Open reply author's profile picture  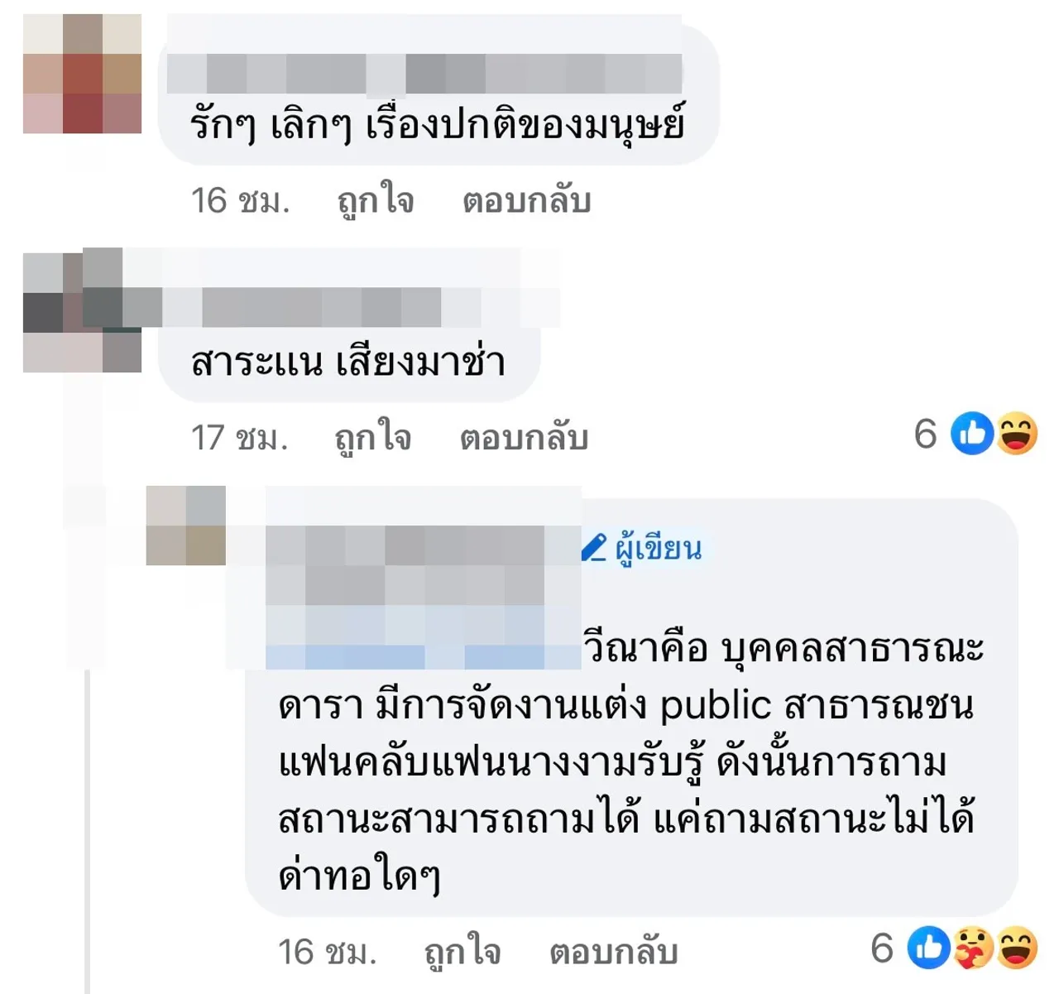click(x=186, y=526)
